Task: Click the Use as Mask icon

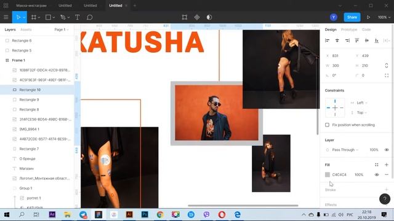Action: tap(209, 17)
